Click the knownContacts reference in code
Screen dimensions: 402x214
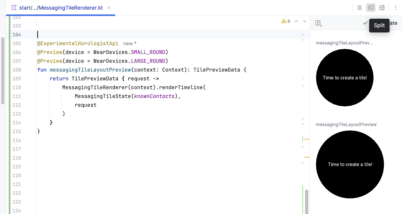point(154,96)
